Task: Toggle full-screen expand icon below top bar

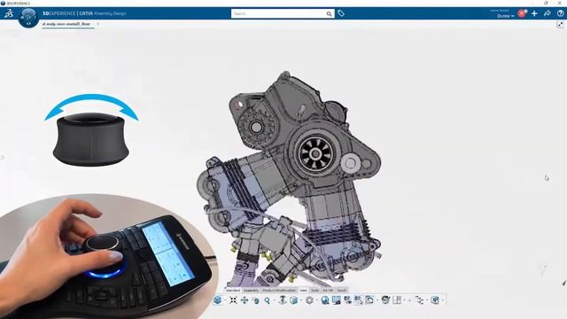Action: (560, 25)
